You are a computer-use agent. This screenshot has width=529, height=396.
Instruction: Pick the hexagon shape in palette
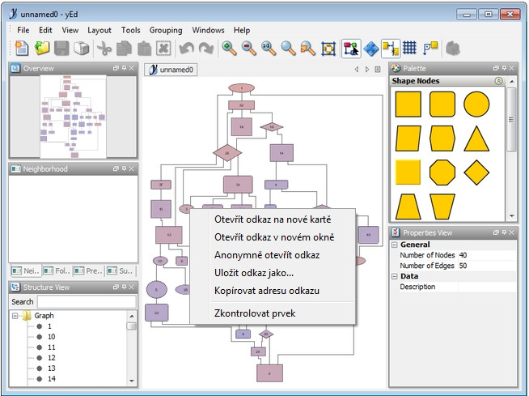click(442, 138)
